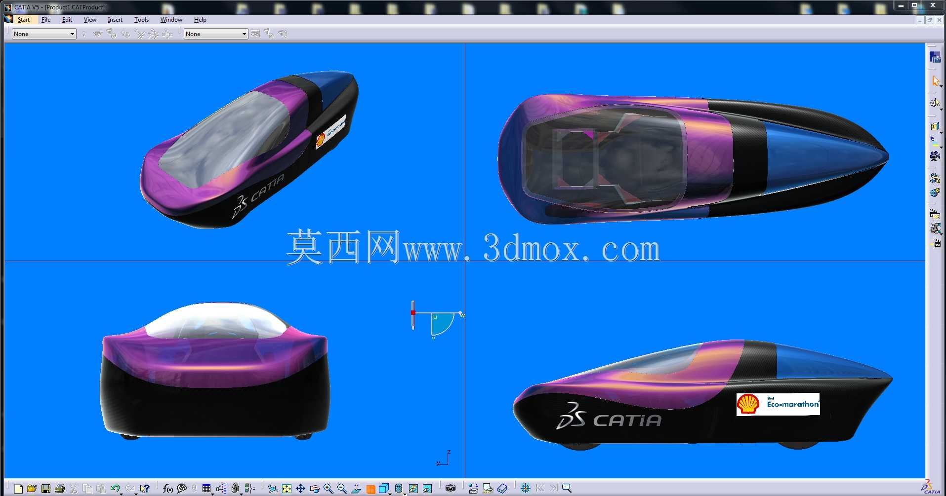Image resolution: width=946 pixels, height=496 pixels.
Task: Click the Zoom In magnifier icon
Action: [328, 489]
